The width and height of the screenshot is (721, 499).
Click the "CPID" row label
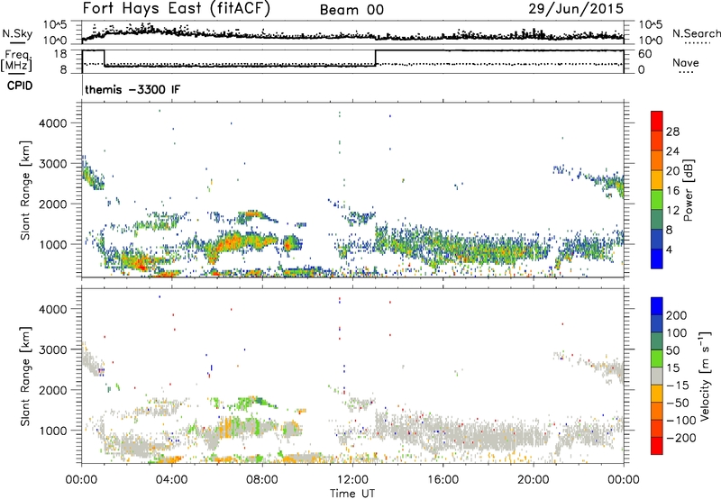click(x=20, y=86)
